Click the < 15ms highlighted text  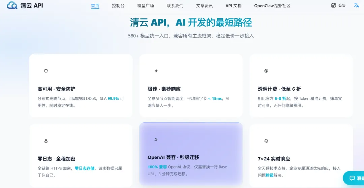215,98
